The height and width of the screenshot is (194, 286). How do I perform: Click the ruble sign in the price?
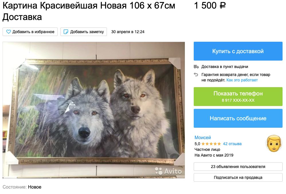point(223,6)
